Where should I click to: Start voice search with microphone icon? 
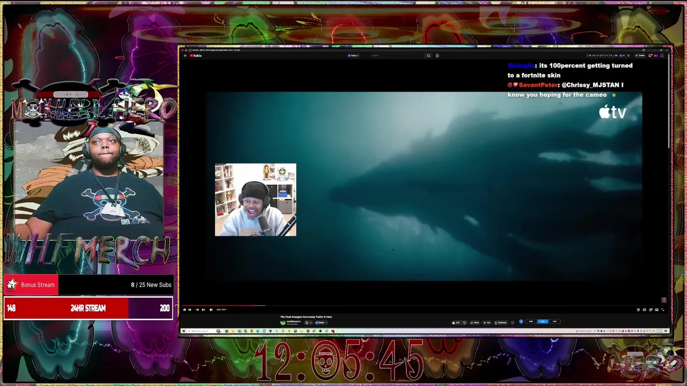pyautogui.click(x=437, y=55)
